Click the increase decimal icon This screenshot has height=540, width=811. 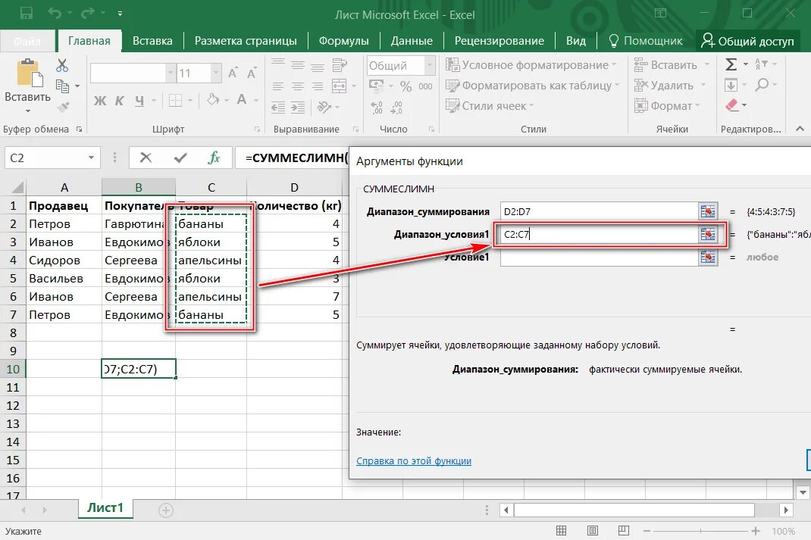pyautogui.click(x=377, y=107)
